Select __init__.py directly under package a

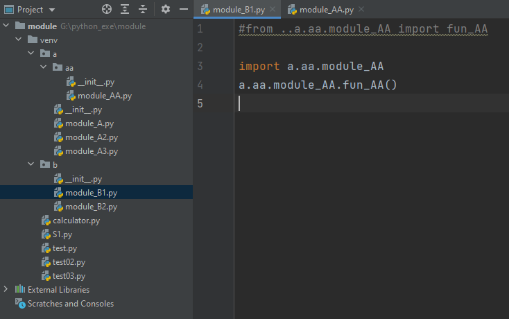(x=84, y=110)
